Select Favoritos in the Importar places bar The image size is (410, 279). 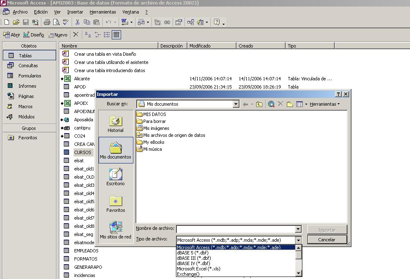tap(115, 204)
